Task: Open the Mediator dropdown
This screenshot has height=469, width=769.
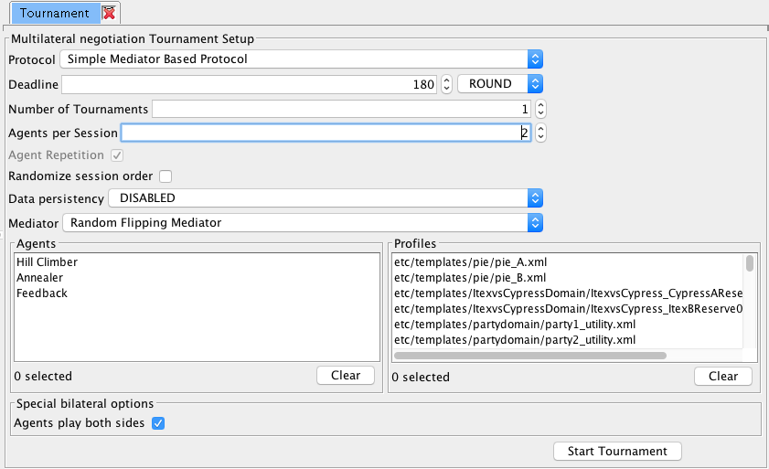Action: pos(303,223)
